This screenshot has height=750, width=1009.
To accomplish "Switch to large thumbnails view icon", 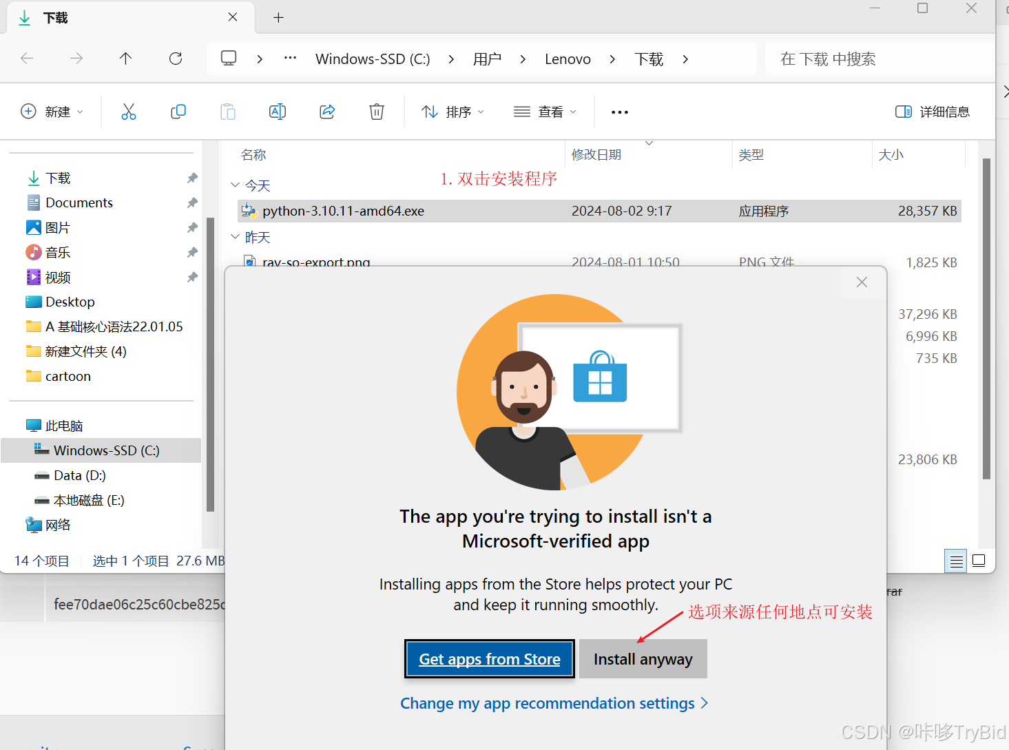I will click(979, 561).
